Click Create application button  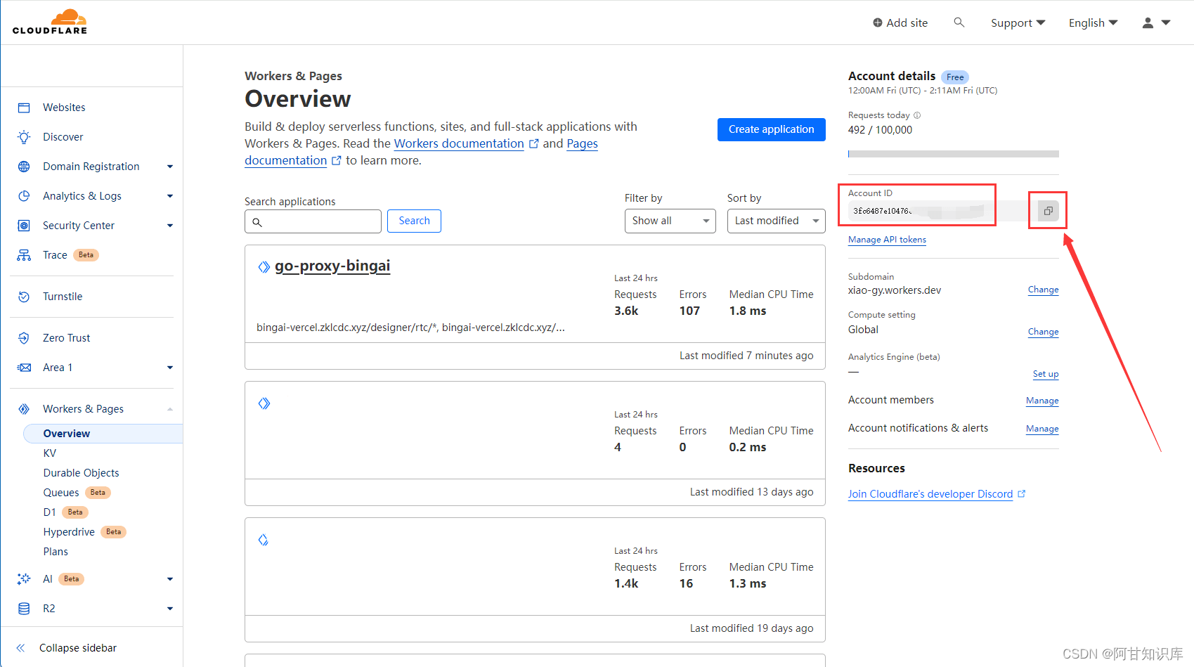tap(771, 129)
